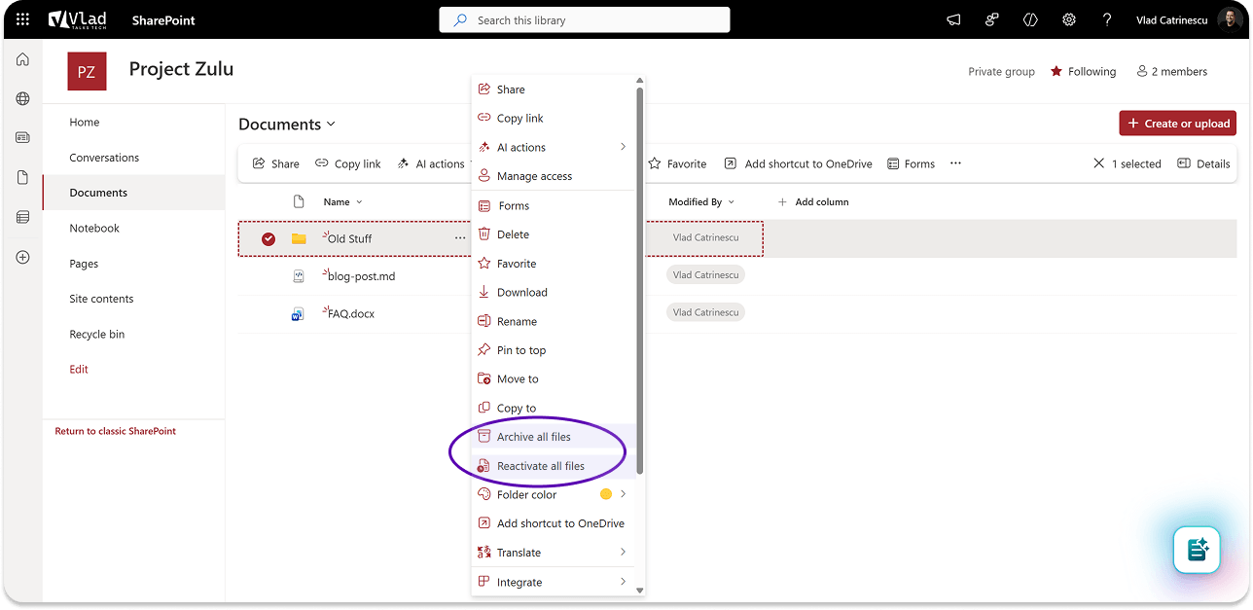Click the Home icon in app bar
Screen dimensions: 1253x610
22,59
